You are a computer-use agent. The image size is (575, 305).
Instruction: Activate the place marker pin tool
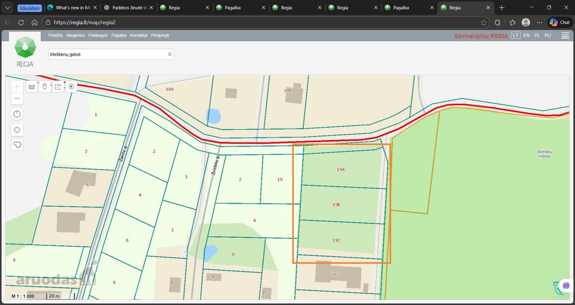(x=45, y=87)
